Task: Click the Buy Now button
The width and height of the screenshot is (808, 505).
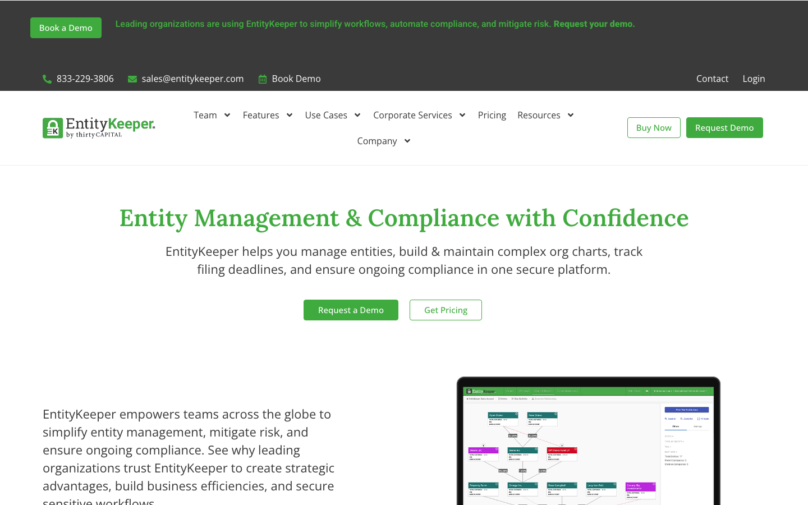Action: point(654,128)
